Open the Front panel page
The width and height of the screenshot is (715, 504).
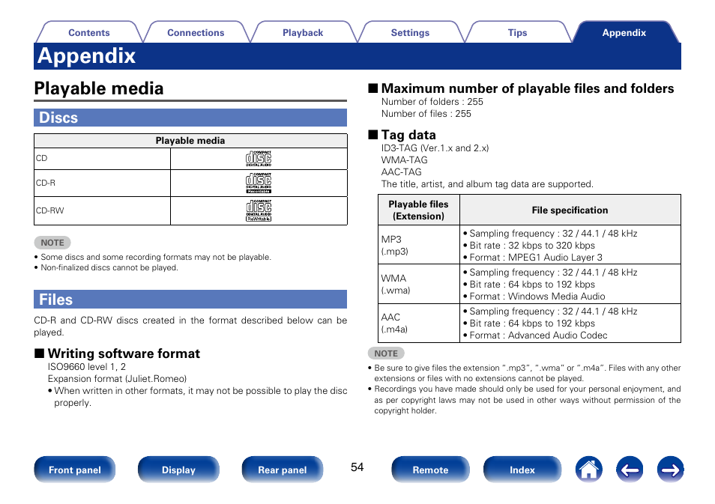75,470
